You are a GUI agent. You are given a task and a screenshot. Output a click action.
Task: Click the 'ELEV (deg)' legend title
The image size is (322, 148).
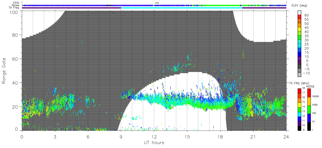click(299, 5)
